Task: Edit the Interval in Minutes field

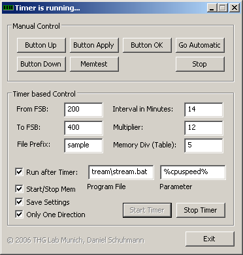Action: point(204,110)
